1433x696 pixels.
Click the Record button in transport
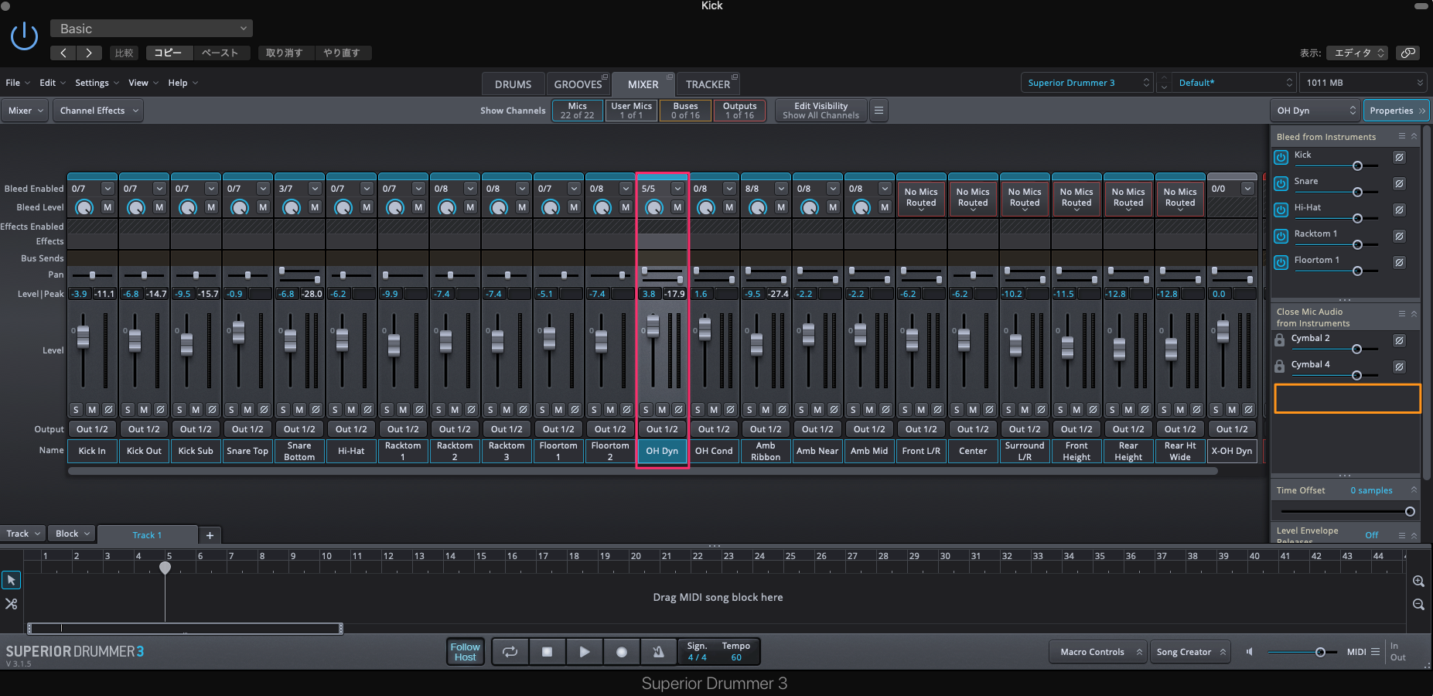(621, 652)
